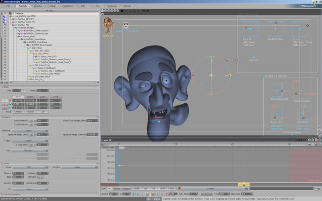
Task: Click the sunglasses face icon in viewport
Action: point(126,25)
